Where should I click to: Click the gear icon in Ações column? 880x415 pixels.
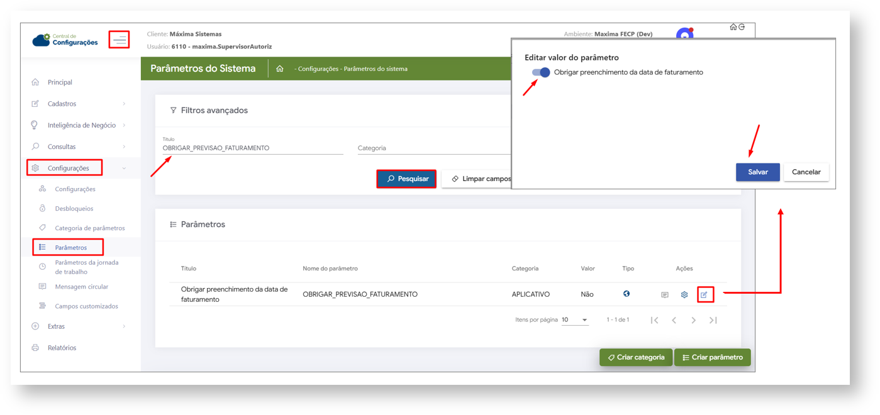[x=684, y=294]
